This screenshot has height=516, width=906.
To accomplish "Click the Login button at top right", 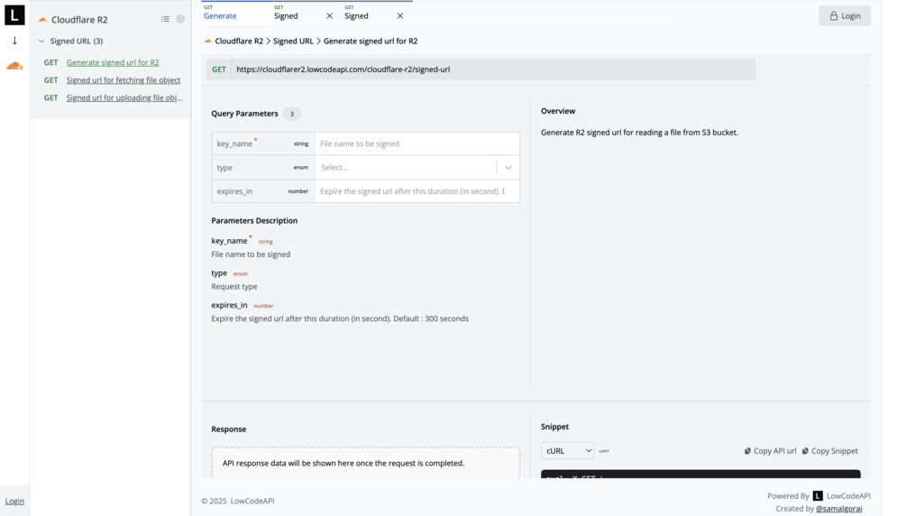I will 844,15.
